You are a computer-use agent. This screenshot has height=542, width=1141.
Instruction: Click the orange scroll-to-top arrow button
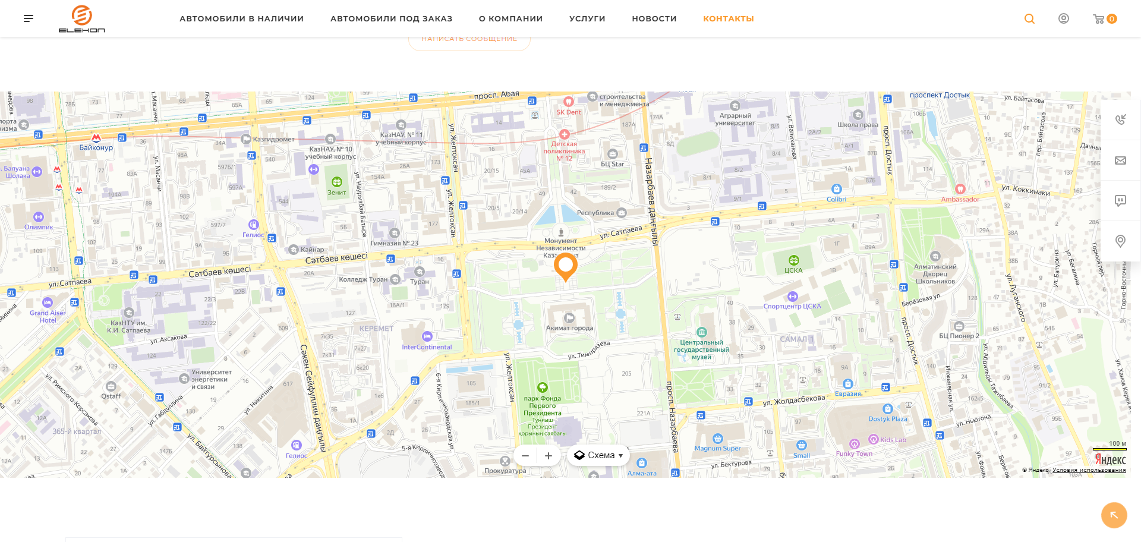click(x=1114, y=515)
